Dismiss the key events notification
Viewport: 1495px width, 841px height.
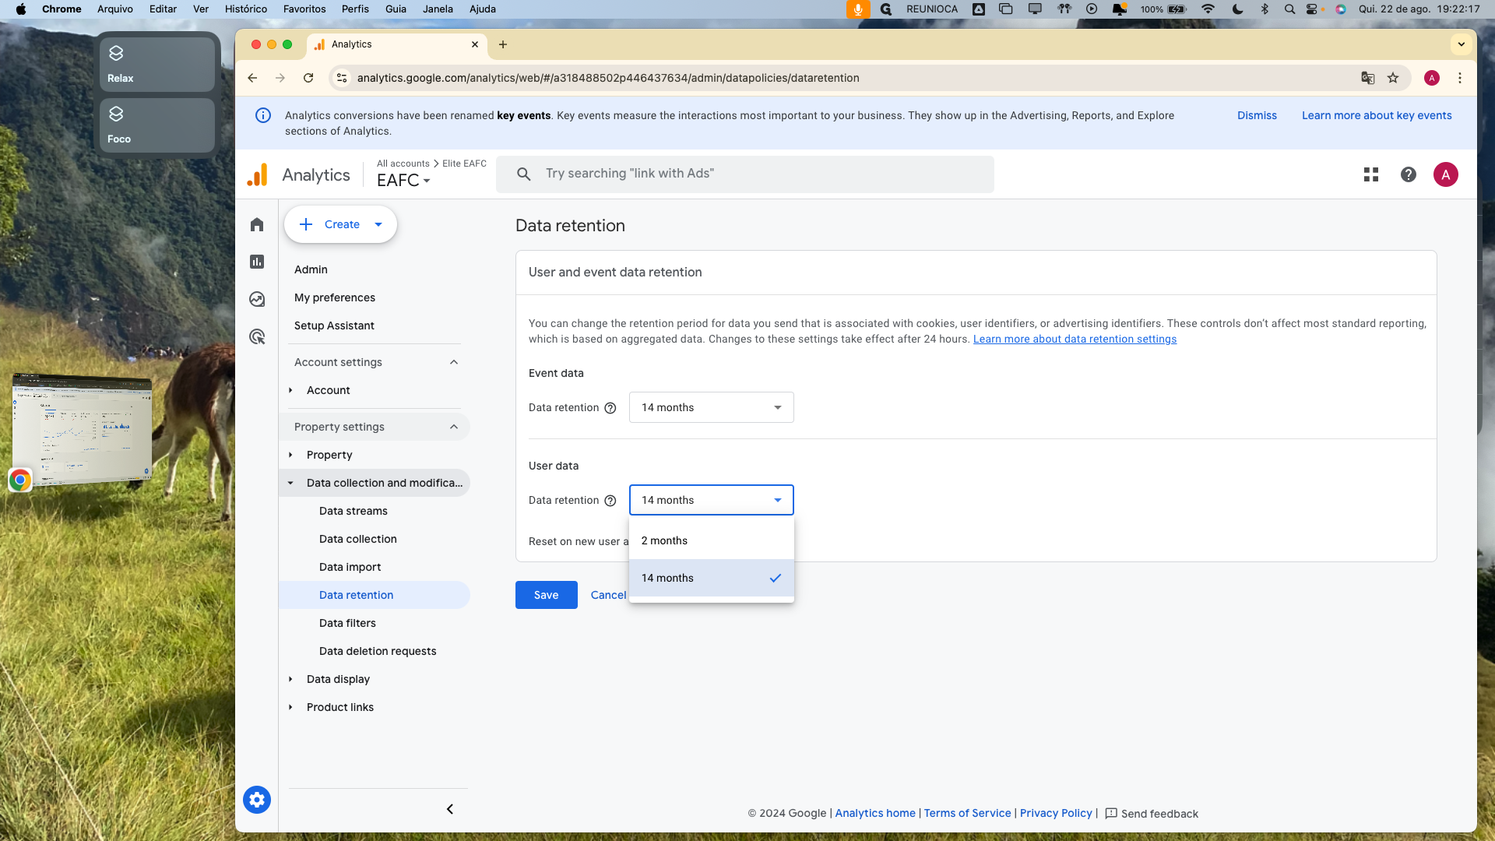coord(1257,115)
